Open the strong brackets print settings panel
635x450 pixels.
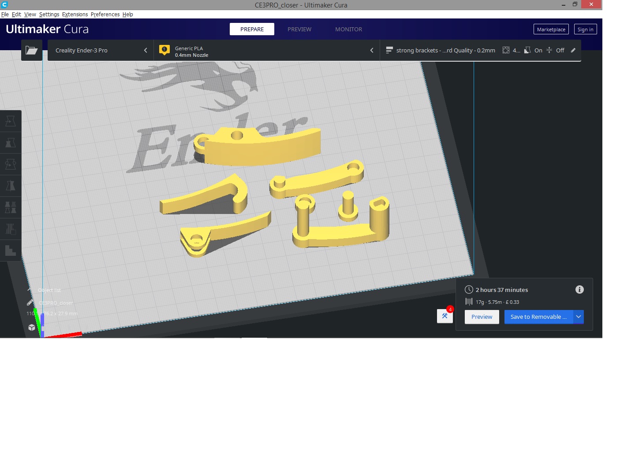coord(480,50)
